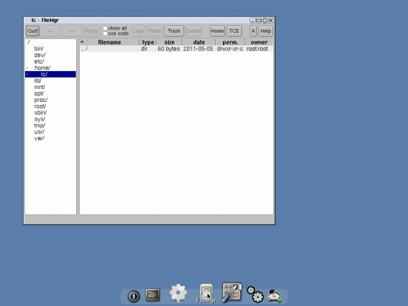Collapse the home/ folder tree node
This screenshot has height=306, width=408.
tap(27, 68)
